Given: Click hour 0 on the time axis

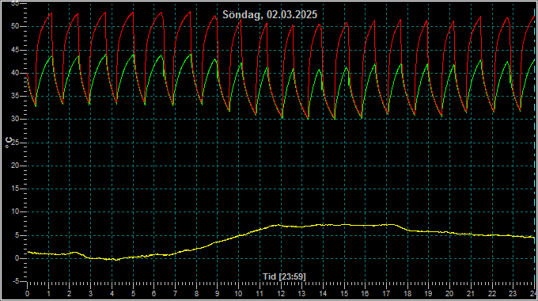Looking at the screenshot, I should (x=28, y=294).
